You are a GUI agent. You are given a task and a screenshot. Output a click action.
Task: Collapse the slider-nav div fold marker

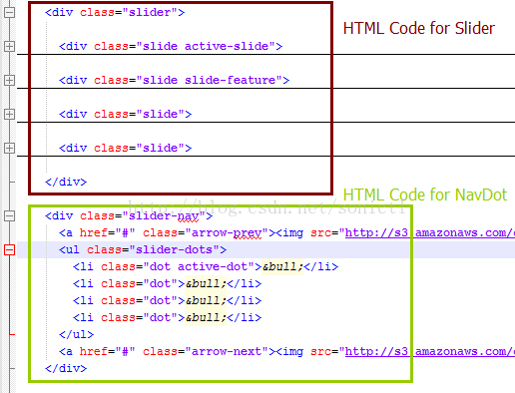(x=9, y=216)
